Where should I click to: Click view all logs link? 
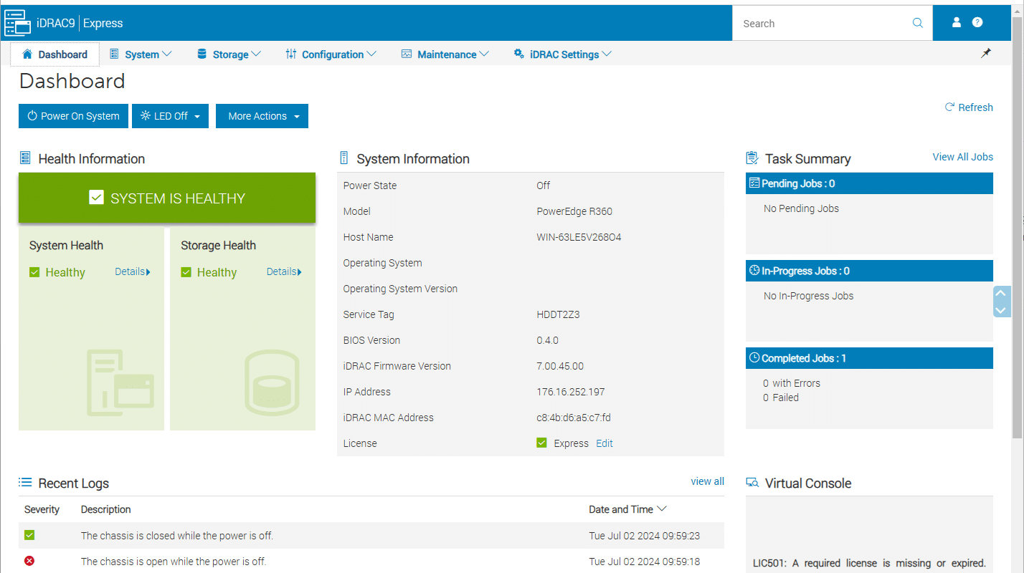pyautogui.click(x=708, y=481)
